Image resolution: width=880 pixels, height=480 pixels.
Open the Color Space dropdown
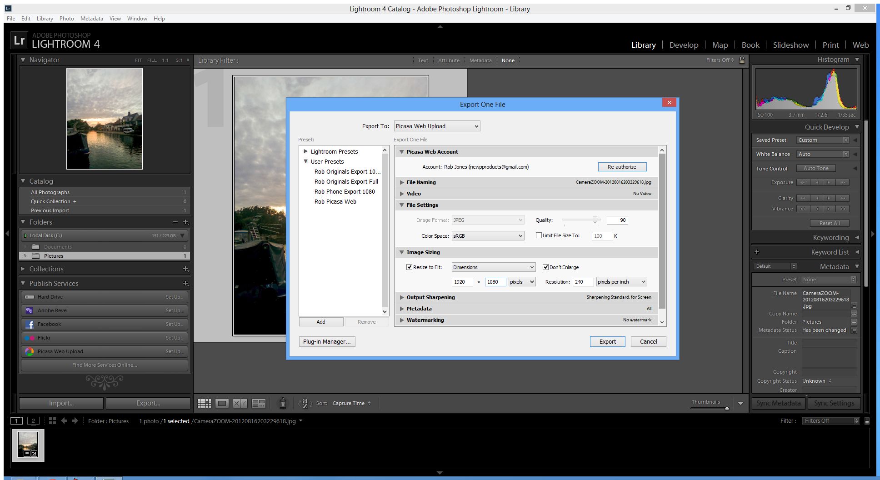pyautogui.click(x=488, y=236)
